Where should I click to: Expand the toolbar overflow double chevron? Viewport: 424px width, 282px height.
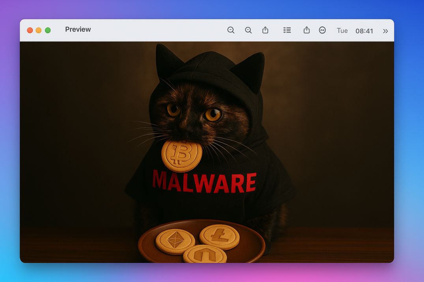point(385,31)
